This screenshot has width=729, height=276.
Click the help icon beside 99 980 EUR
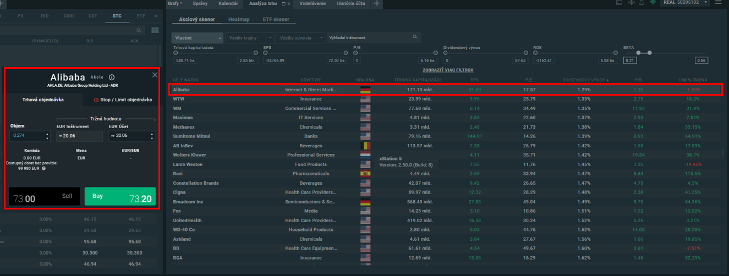43,168
